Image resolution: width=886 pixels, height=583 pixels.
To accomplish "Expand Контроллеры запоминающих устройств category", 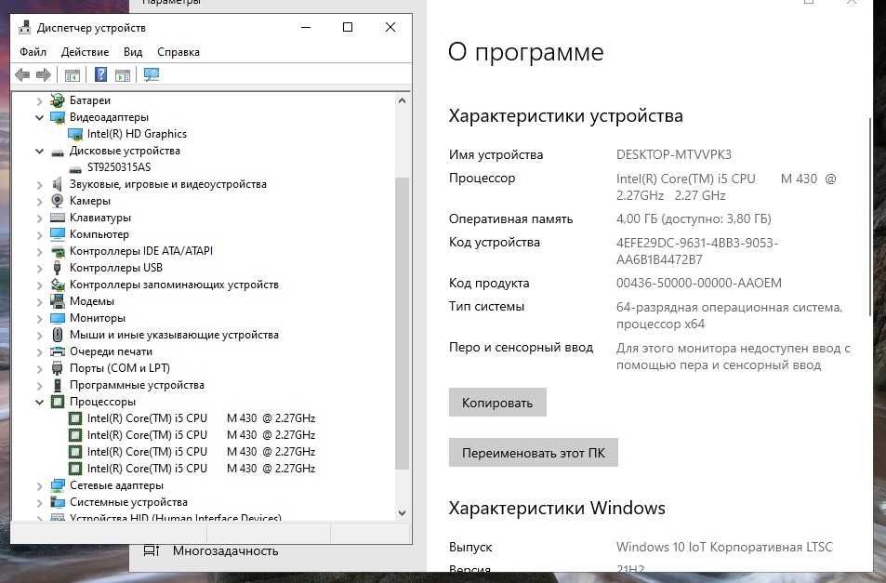I will point(39,285).
